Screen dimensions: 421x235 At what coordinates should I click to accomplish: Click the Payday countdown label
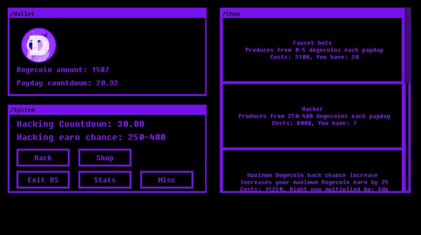tap(67, 83)
